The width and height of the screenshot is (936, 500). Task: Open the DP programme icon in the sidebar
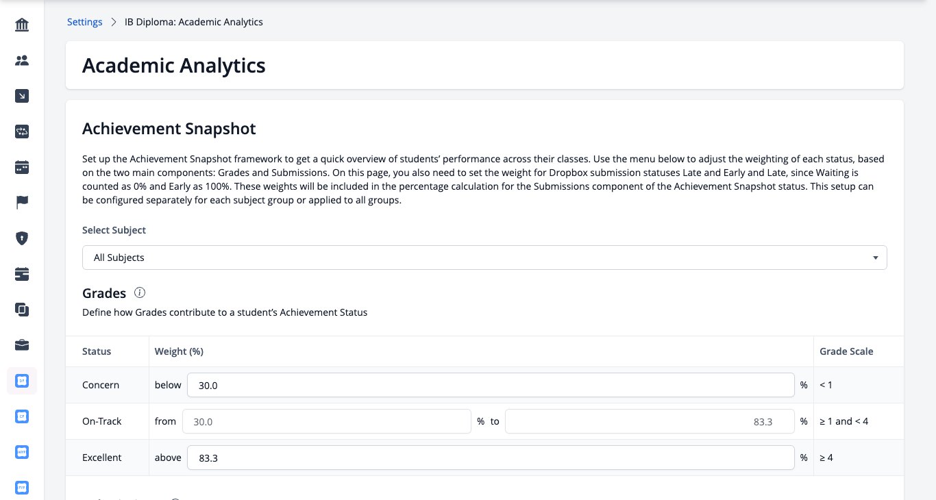click(22, 381)
